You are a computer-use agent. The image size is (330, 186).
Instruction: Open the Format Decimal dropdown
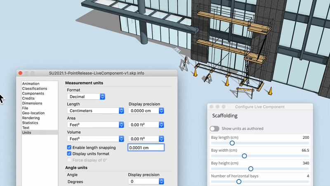coord(86,96)
